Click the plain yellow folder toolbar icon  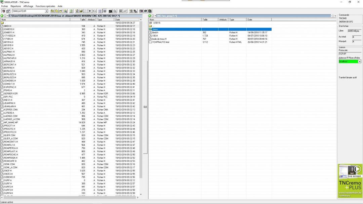click(x=56, y=11)
